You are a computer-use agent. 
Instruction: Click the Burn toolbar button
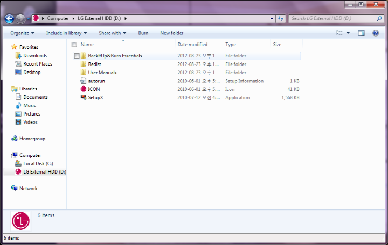(143, 33)
